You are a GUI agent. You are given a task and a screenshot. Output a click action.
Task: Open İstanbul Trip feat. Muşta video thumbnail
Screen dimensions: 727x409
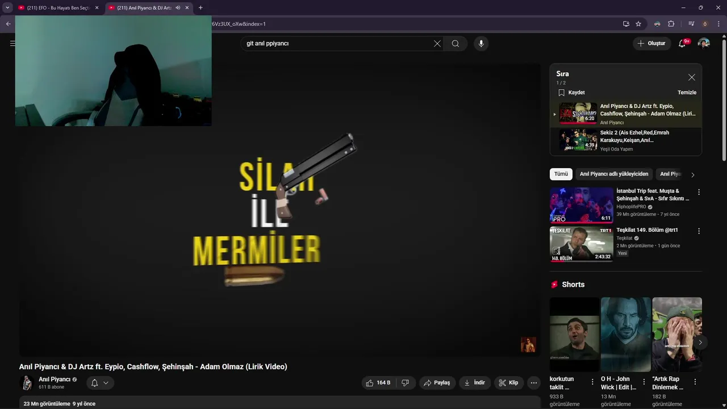(x=582, y=205)
